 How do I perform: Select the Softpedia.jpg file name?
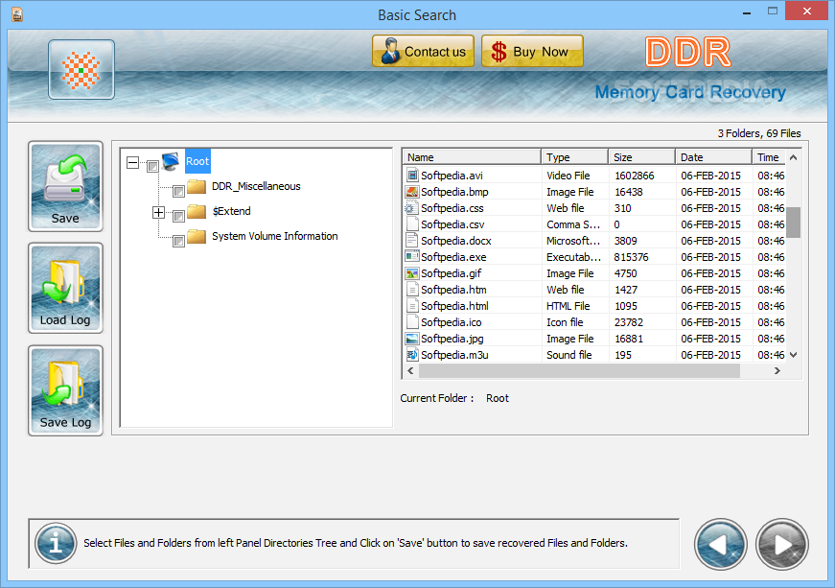click(452, 339)
